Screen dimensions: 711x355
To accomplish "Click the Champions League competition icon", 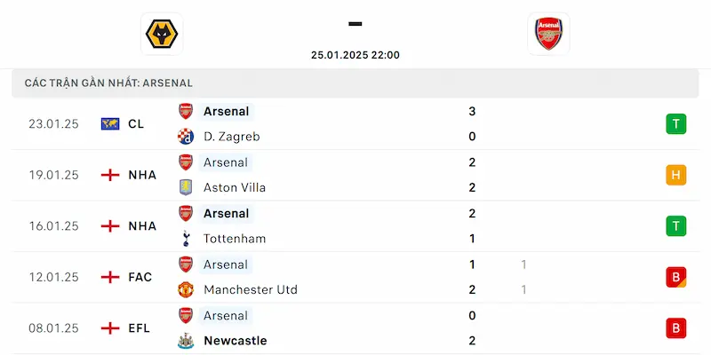I will click(x=110, y=124).
